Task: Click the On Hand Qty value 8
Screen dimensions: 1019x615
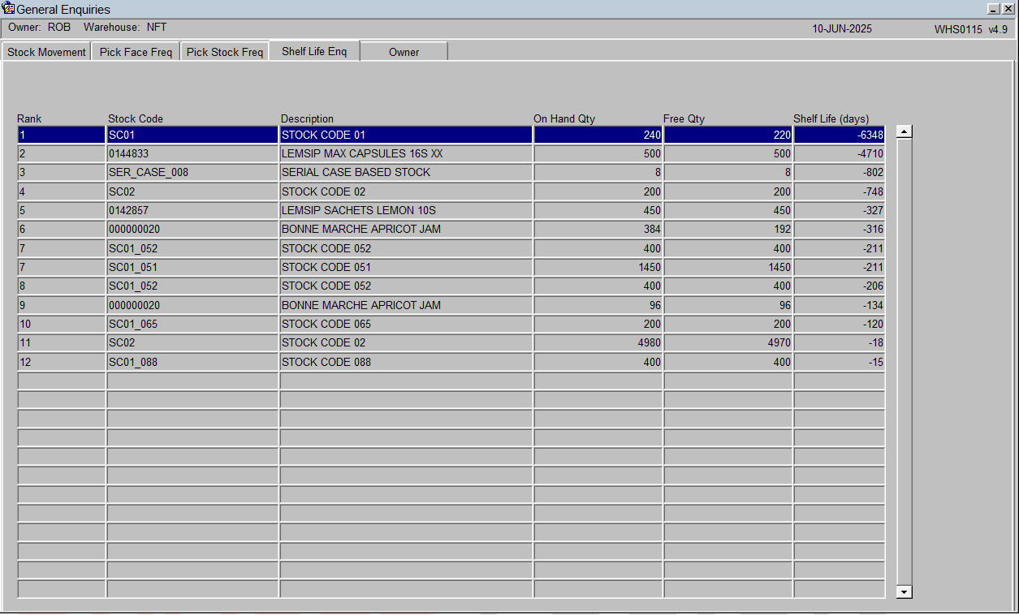Action: click(598, 172)
